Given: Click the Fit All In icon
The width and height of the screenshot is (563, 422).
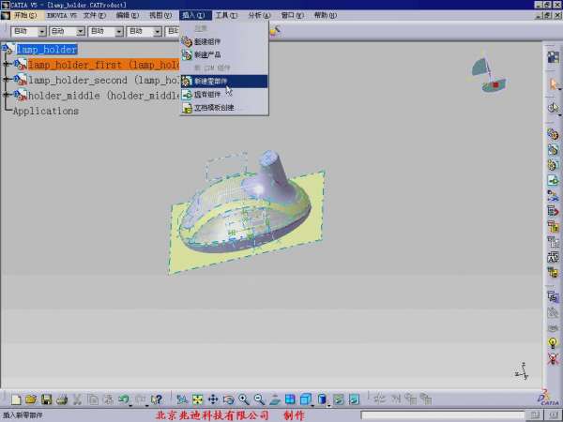Looking at the screenshot, I should click(197, 399).
